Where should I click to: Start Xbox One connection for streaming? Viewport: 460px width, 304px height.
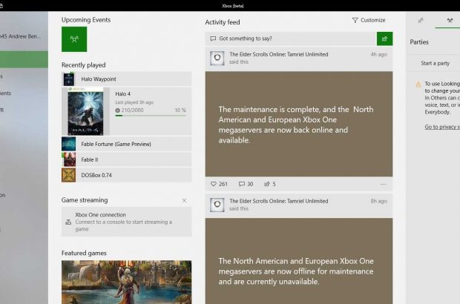tap(126, 221)
